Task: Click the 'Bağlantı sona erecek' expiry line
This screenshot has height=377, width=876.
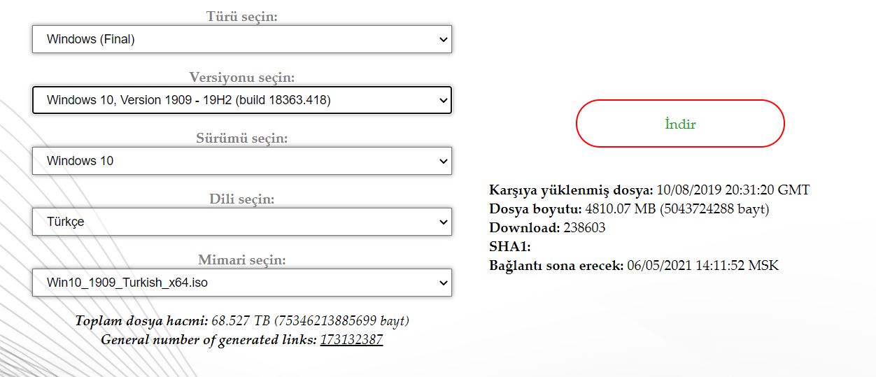Action: click(x=634, y=266)
